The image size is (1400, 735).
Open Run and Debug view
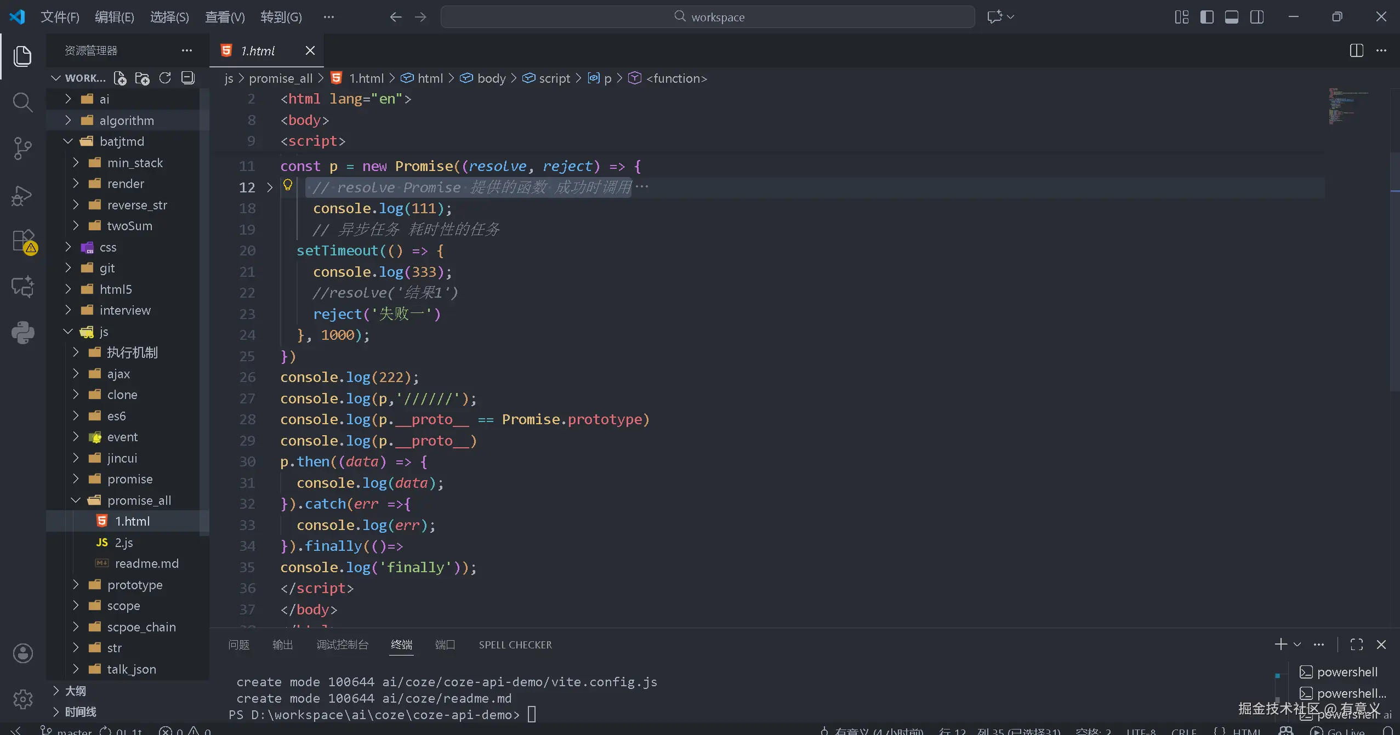click(x=22, y=195)
